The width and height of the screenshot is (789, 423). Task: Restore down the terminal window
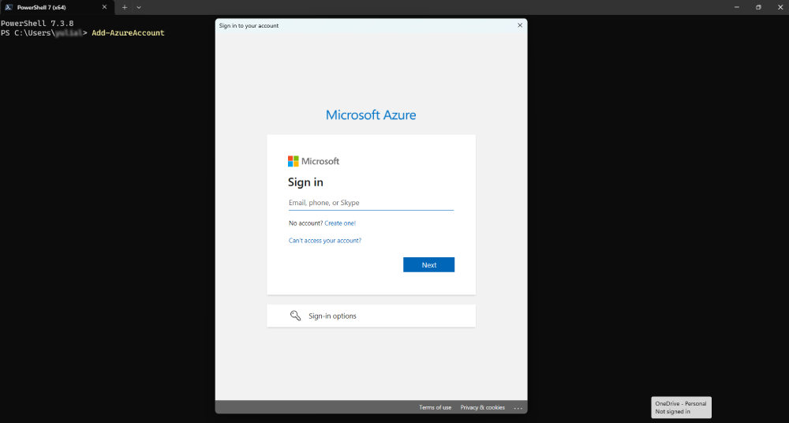(758, 7)
